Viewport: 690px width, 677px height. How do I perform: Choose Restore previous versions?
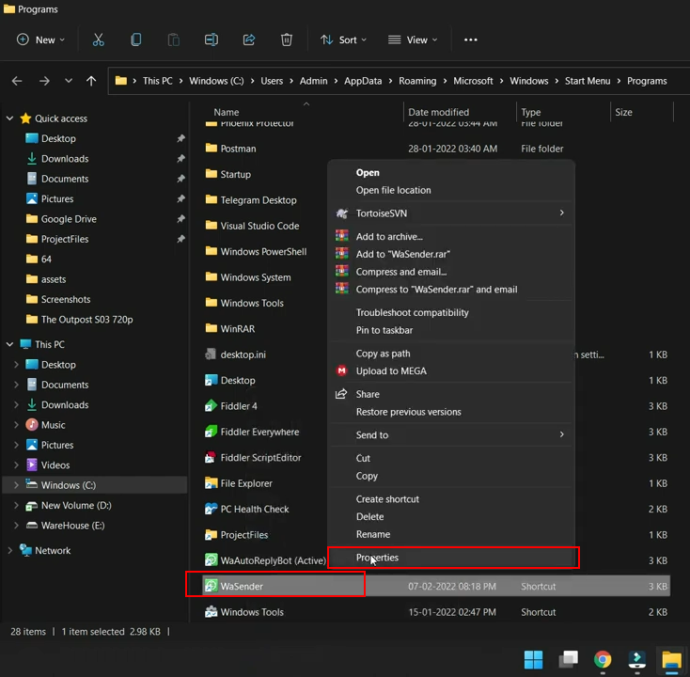(451, 412)
